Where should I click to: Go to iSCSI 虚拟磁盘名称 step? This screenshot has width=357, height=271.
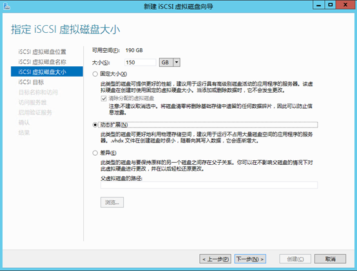click(43, 62)
